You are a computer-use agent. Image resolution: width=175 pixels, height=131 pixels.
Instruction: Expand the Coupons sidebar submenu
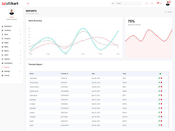coord(20,38)
